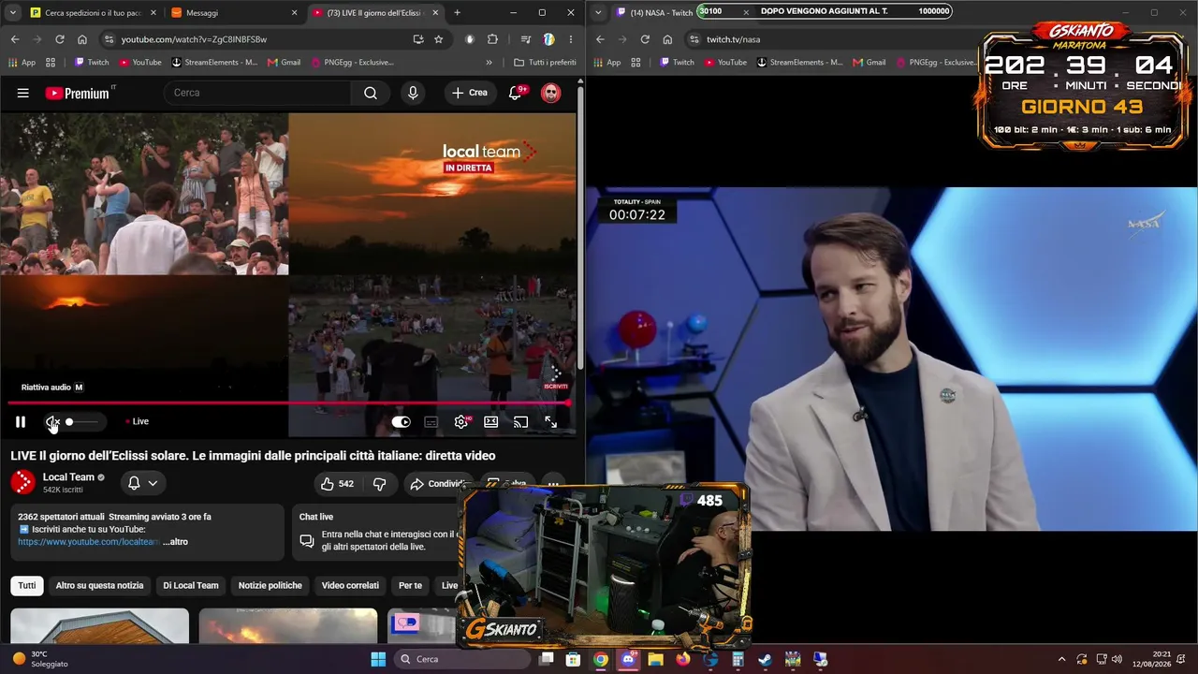Screen dimensions: 1198x674
Task: Share the video with Condividi
Action: pos(438,484)
